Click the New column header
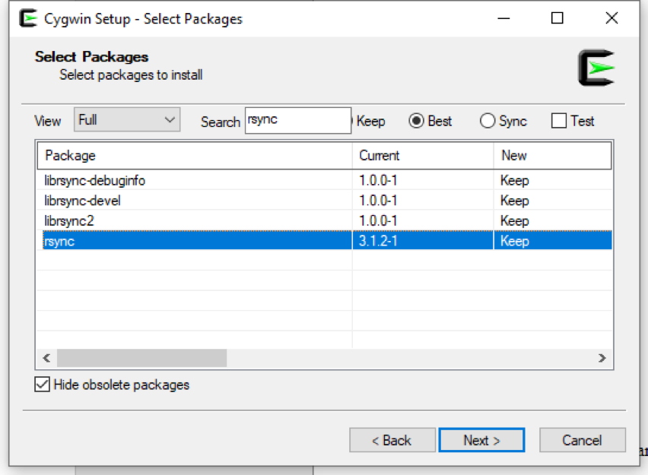The image size is (648, 475). [552, 156]
